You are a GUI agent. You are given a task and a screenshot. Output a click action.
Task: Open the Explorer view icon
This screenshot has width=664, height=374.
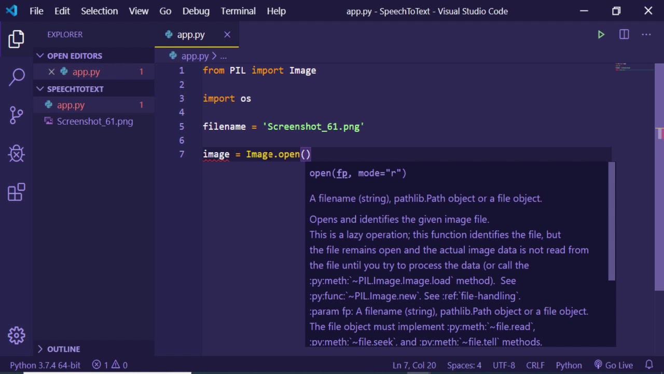[x=16, y=39]
